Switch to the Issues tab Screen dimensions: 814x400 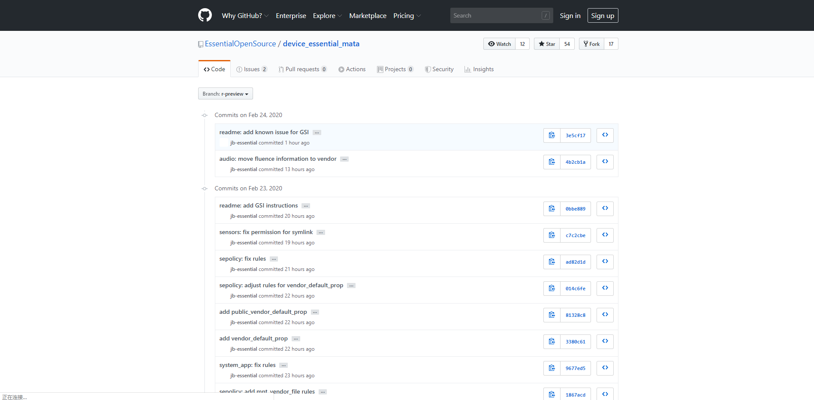point(251,69)
